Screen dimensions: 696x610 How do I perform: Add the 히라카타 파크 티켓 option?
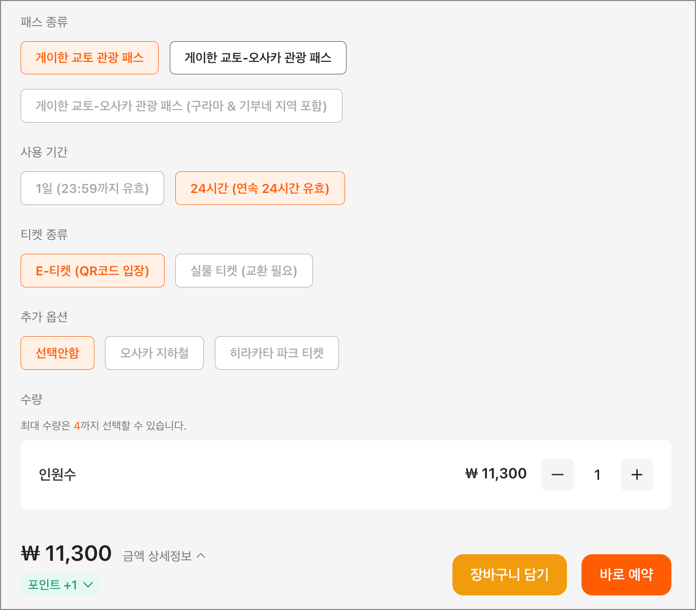pos(277,353)
